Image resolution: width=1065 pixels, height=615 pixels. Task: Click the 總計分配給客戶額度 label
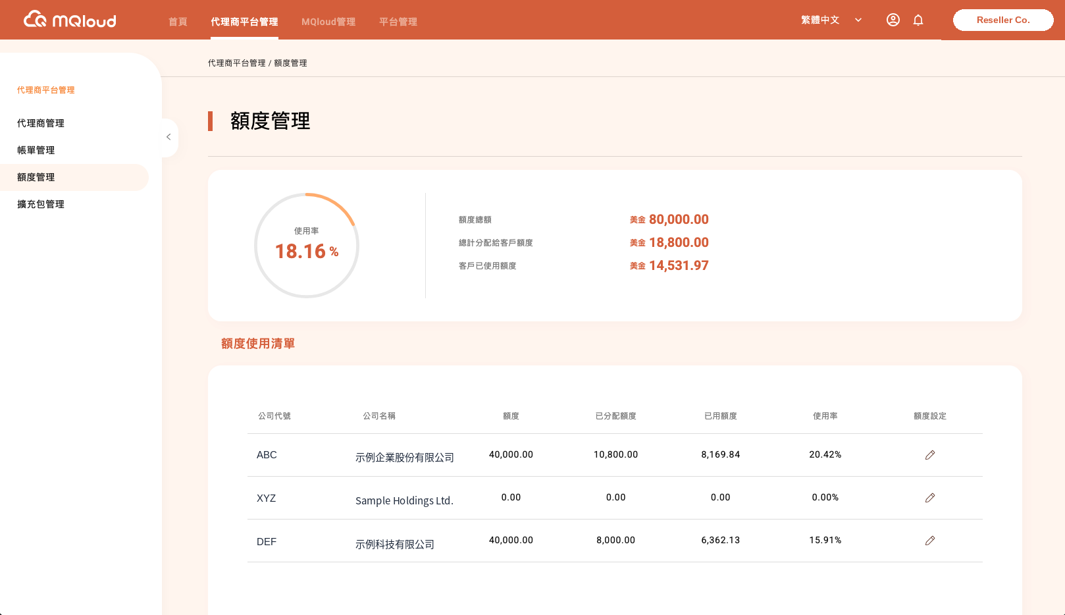coord(496,243)
